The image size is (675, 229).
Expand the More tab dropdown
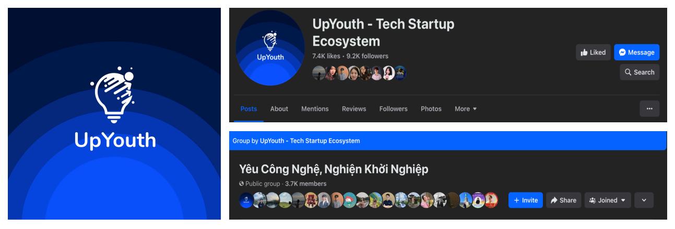(x=466, y=109)
